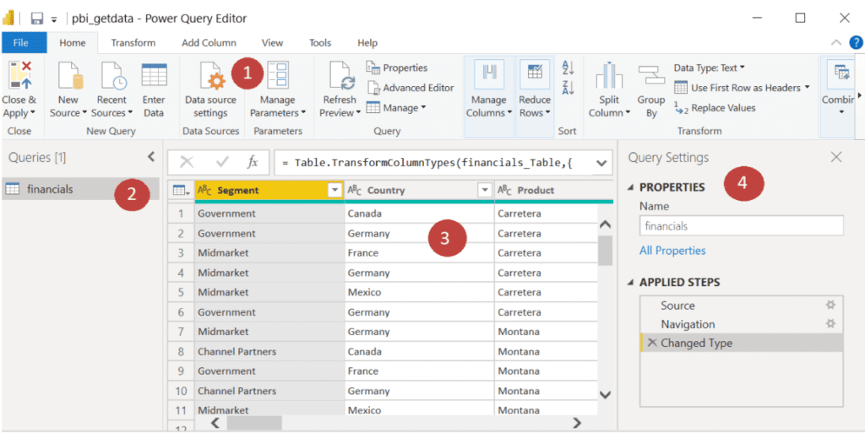865x433 pixels.
Task: Collapse the PROPERTIES section
Action: tap(631, 187)
